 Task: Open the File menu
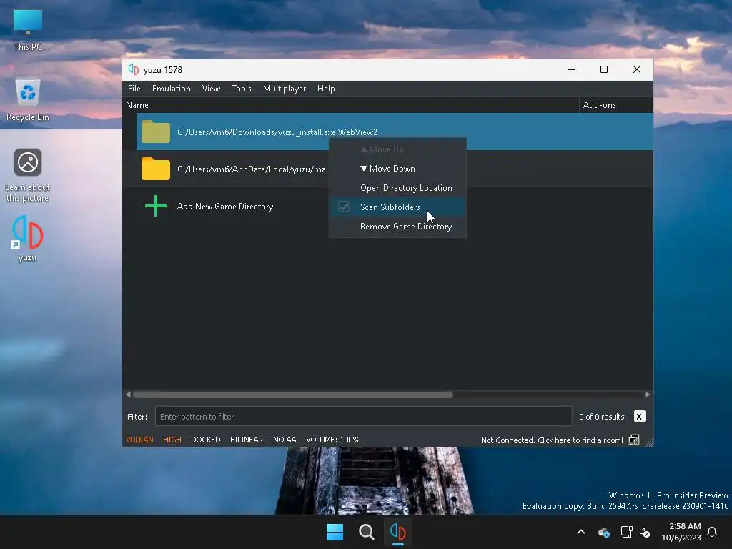point(134,89)
